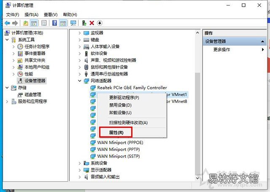Choose 扫描检测硬件改动(A) from context menu
The width and height of the screenshot is (270, 192).
(128, 123)
